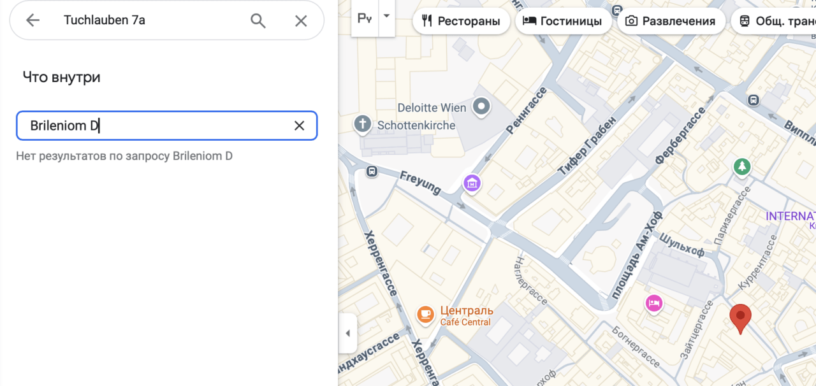The image size is (816, 386).
Task: Show the Развлечения category
Action: point(671,21)
